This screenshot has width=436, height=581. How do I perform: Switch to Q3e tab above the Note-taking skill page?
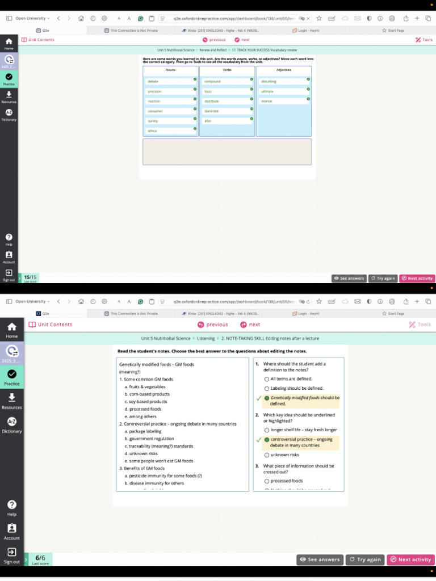coord(43,313)
